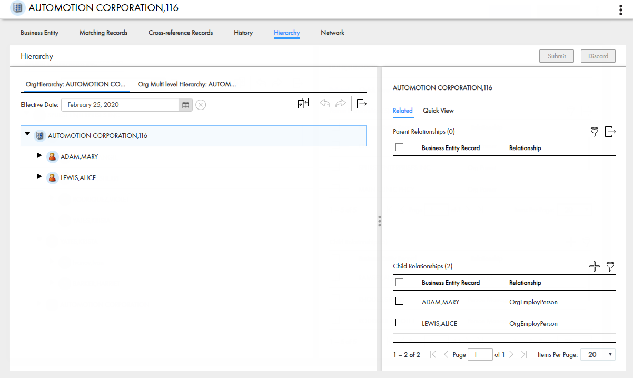This screenshot has width=633, height=378.
Task: Open the Effective Date calendar picker
Action: 185,105
